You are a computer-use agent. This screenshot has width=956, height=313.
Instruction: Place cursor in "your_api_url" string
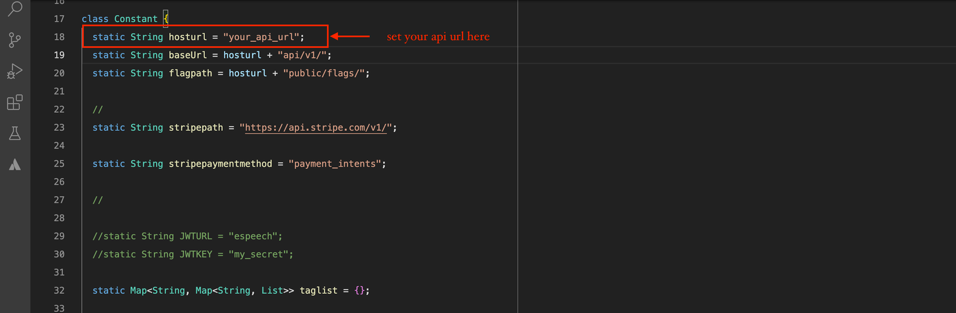pyautogui.click(x=261, y=37)
